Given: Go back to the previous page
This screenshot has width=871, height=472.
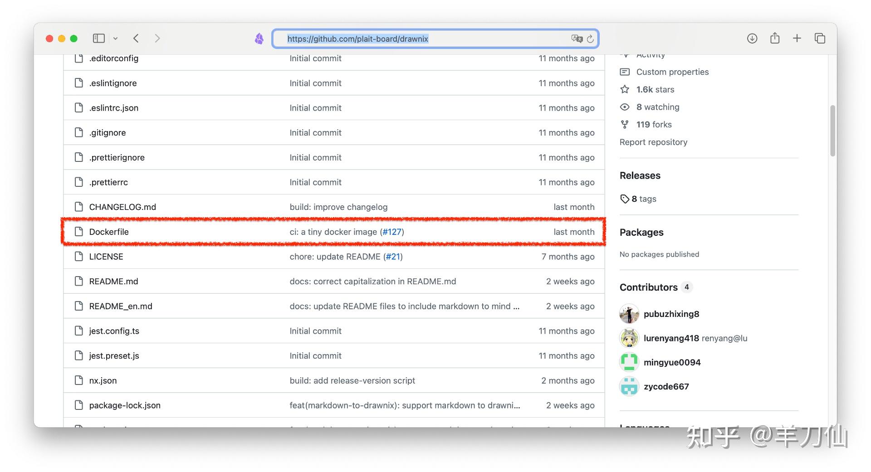Looking at the screenshot, I should pyautogui.click(x=136, y=39).
